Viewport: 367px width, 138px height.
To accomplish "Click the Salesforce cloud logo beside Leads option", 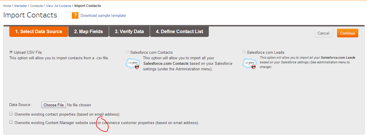I will point(250,64).
